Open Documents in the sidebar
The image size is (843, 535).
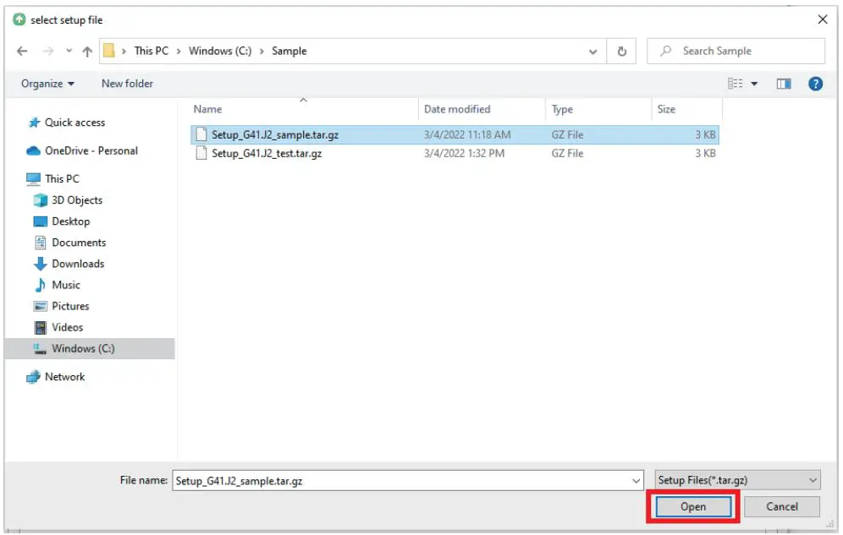tap(79, 243)
